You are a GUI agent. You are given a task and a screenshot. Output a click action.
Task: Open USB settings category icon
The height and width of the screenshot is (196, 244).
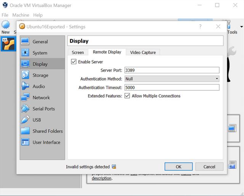(x=25, y=120)
